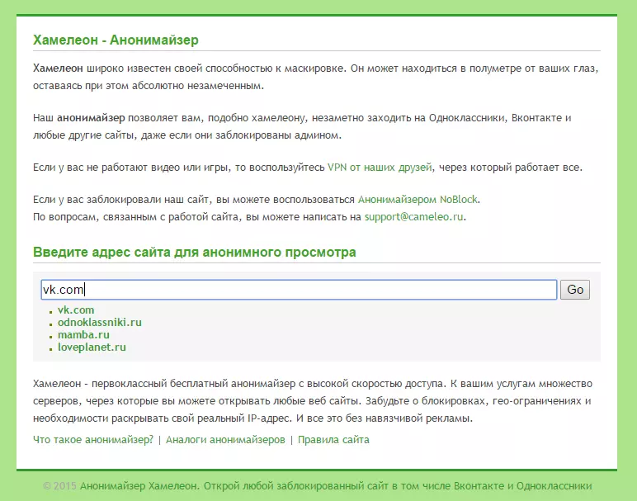Click bold word "Хамелеон" in first paragraph

(58, 68)
